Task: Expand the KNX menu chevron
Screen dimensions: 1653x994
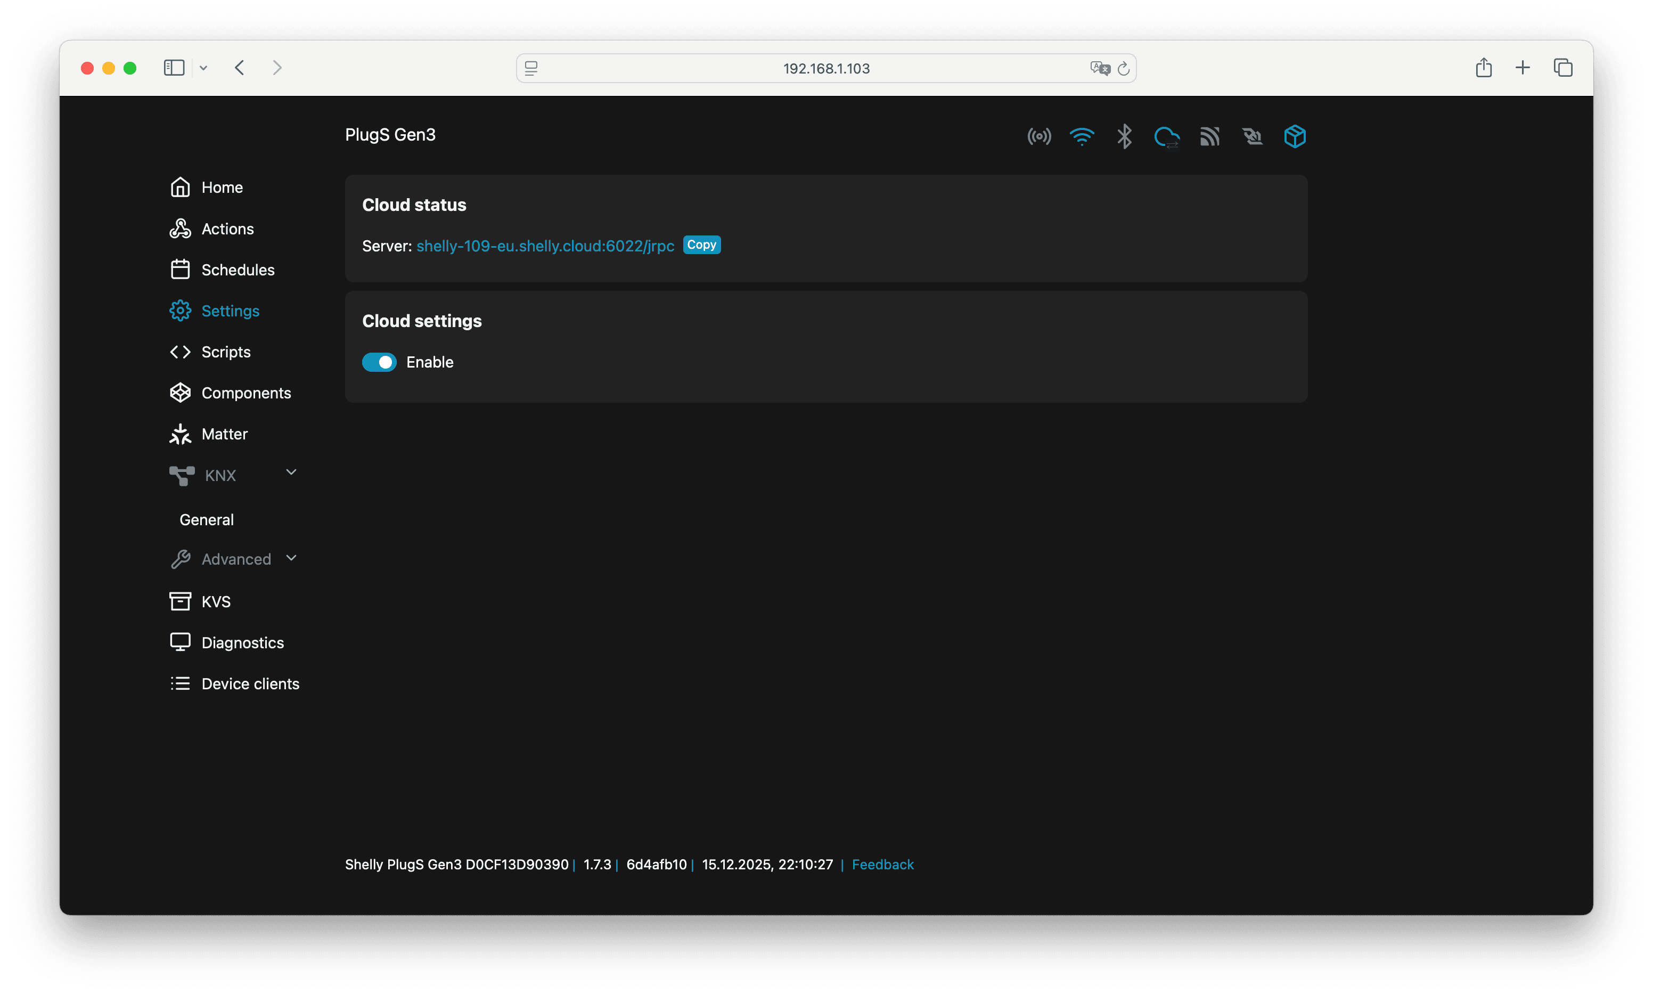Action: pyautogui.click(x=291, y=473)
